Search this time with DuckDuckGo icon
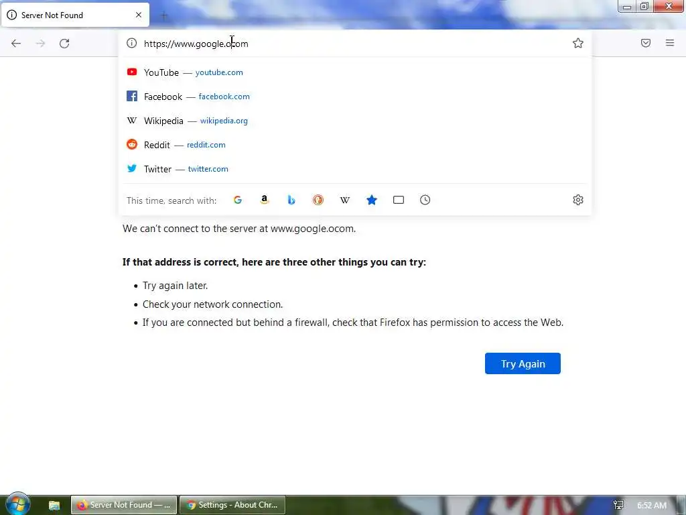This screenshot has height=515, width=686. coord(318,200)
